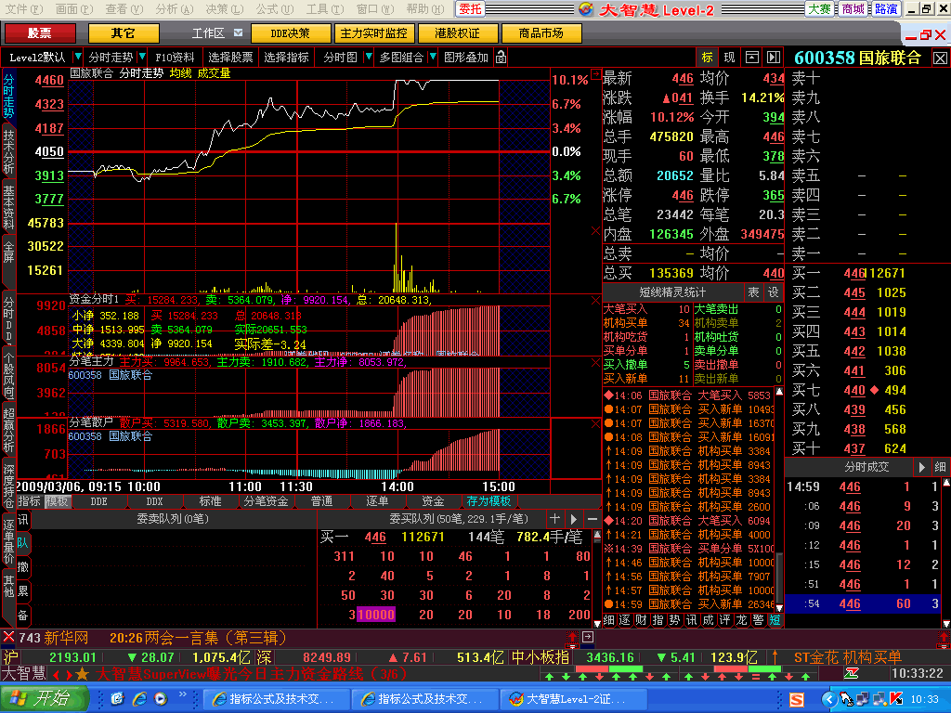Select the DDX indicator tab

155,501
